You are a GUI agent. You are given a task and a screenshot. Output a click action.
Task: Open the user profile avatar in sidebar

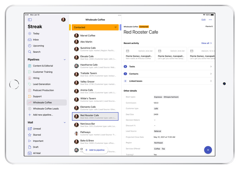pos(63,20)
